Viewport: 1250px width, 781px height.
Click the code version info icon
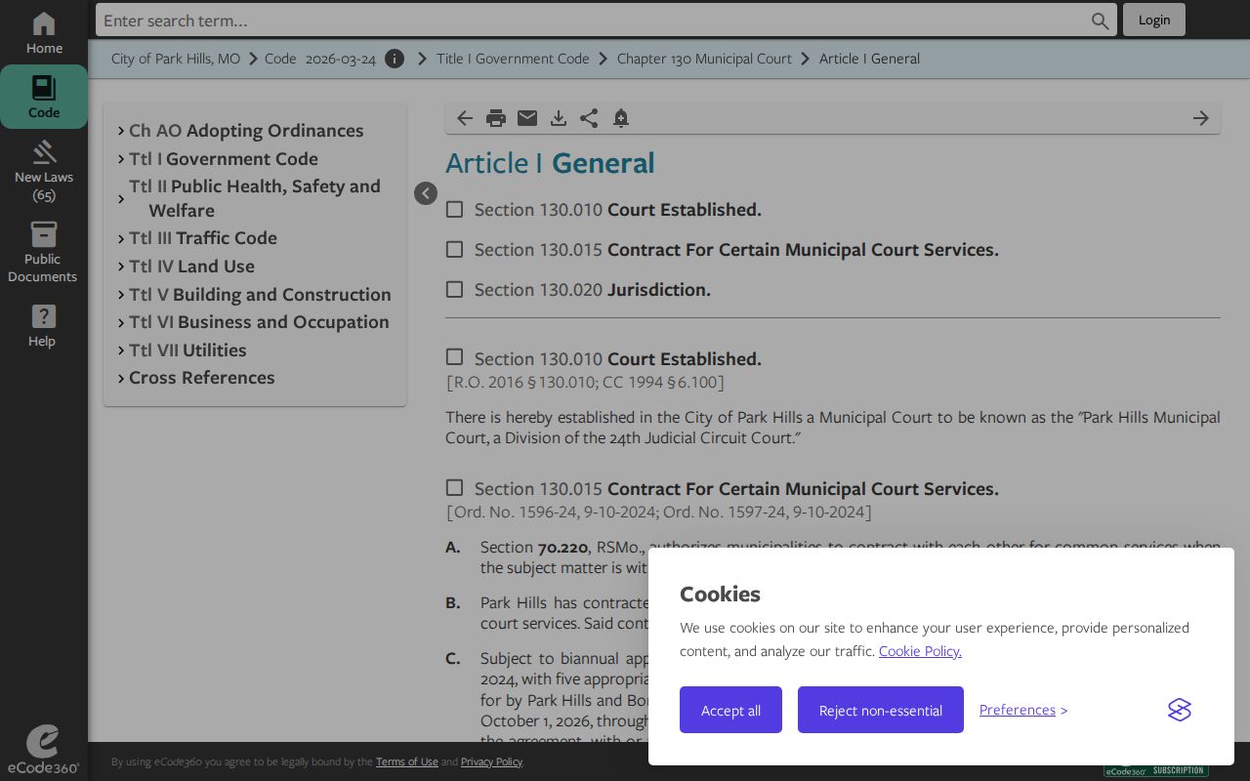[x=395, y=59]
